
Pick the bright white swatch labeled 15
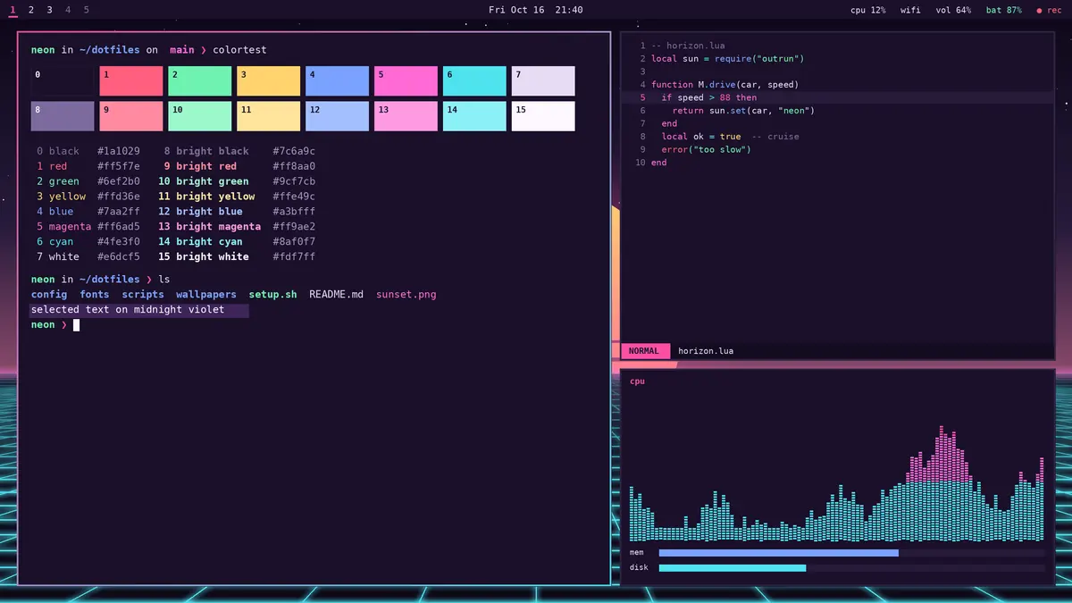coord(543,116)
